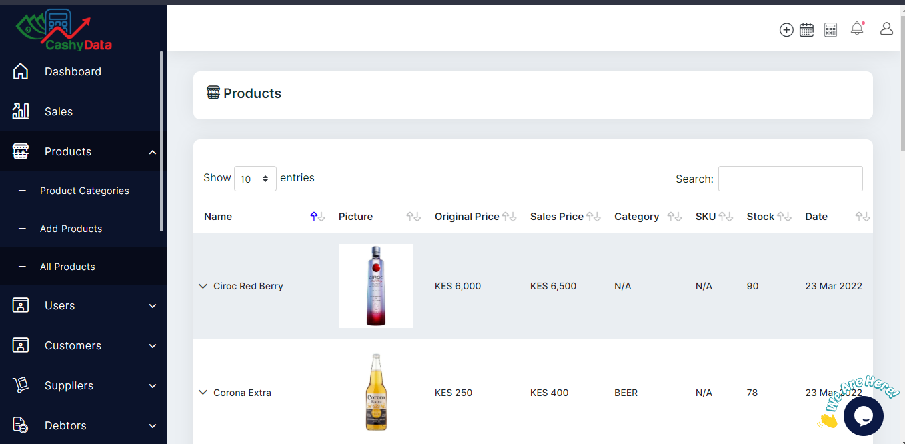The image size is (905, 444).
Task: Focus the Search input field
Action: point(790,179)
